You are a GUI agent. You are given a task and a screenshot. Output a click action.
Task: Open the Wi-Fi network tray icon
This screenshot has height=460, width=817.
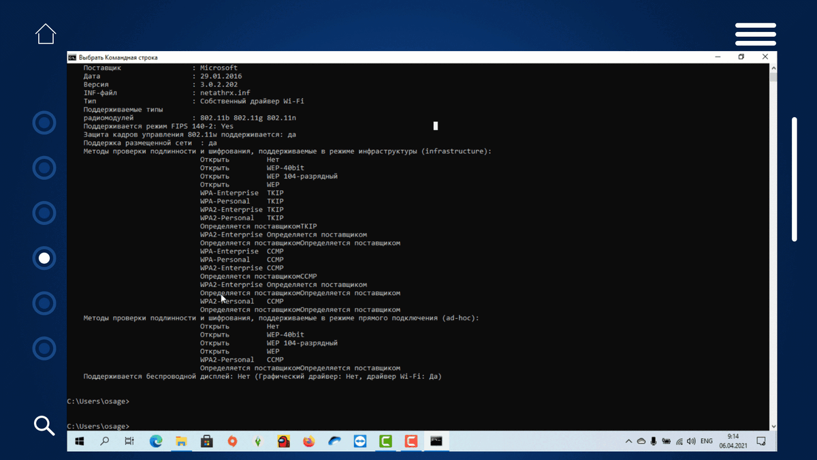[678, 442]
